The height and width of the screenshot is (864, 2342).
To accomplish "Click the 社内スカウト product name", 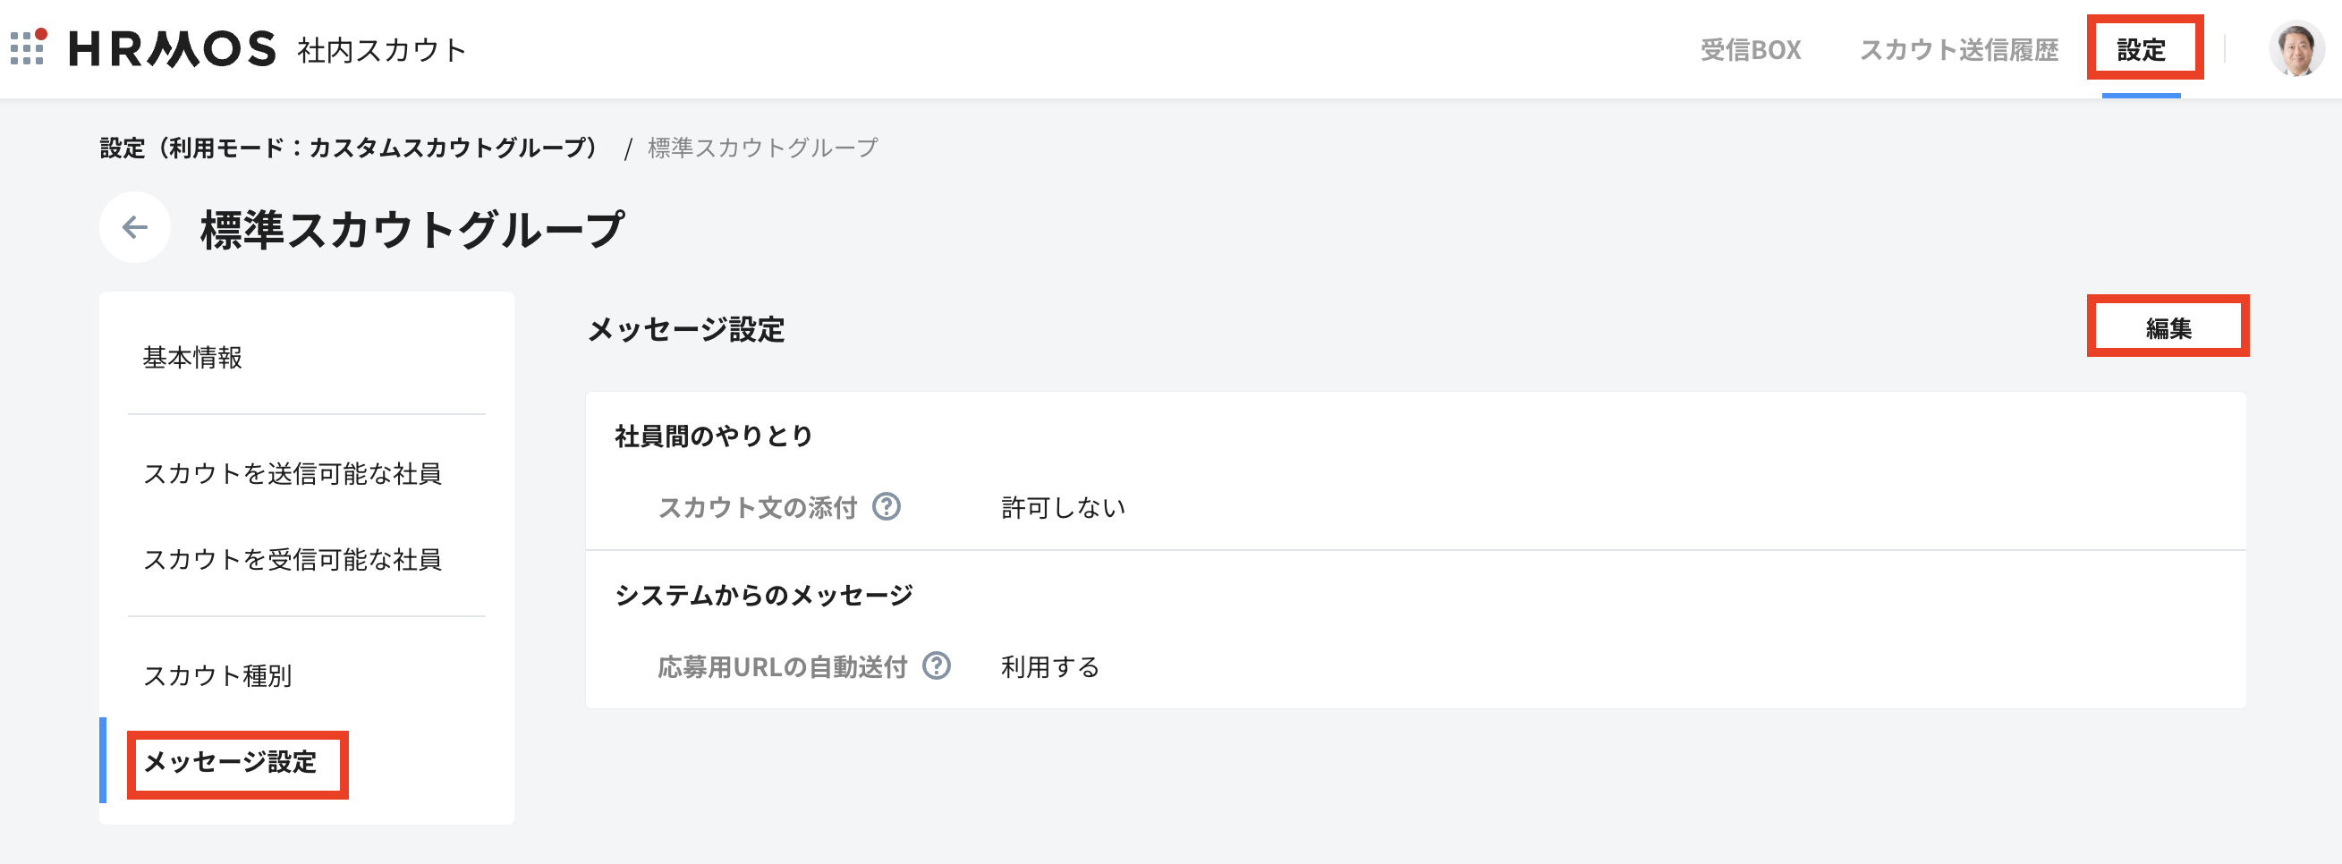I will 382,50.
